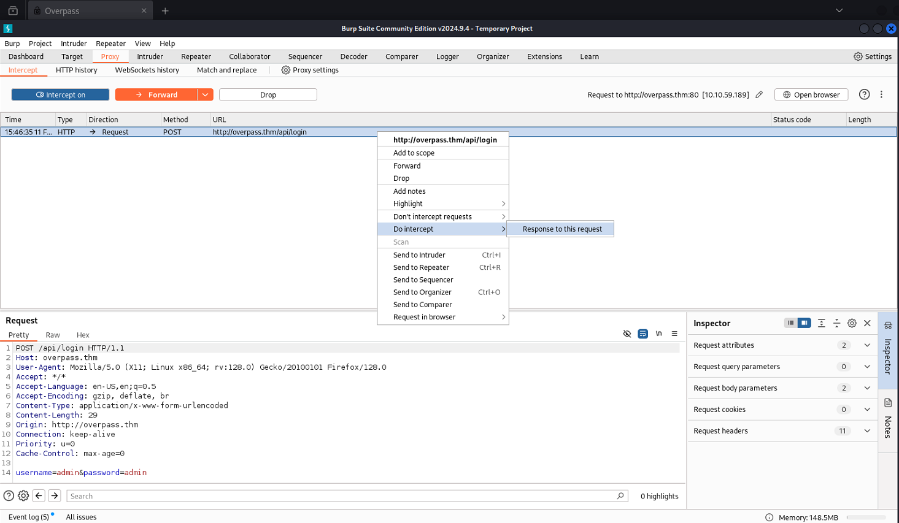899x523 pixels.
Task: Toggle Intercept on button
Action: (x=60, y=94)
